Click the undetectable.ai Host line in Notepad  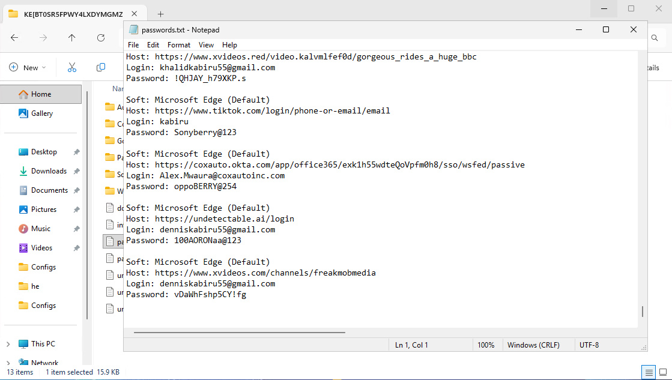point(210,219)
